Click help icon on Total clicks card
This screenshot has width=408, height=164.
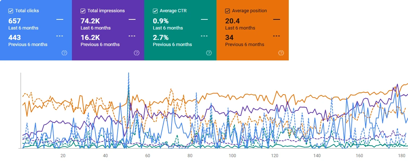(64, 53)
